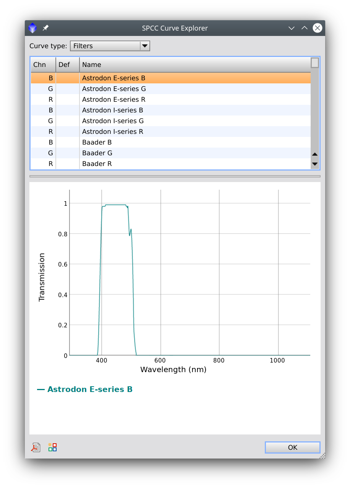350x488 pixels.
Task: Open the Curve type dropdown
Action: [x=110, y=46]
